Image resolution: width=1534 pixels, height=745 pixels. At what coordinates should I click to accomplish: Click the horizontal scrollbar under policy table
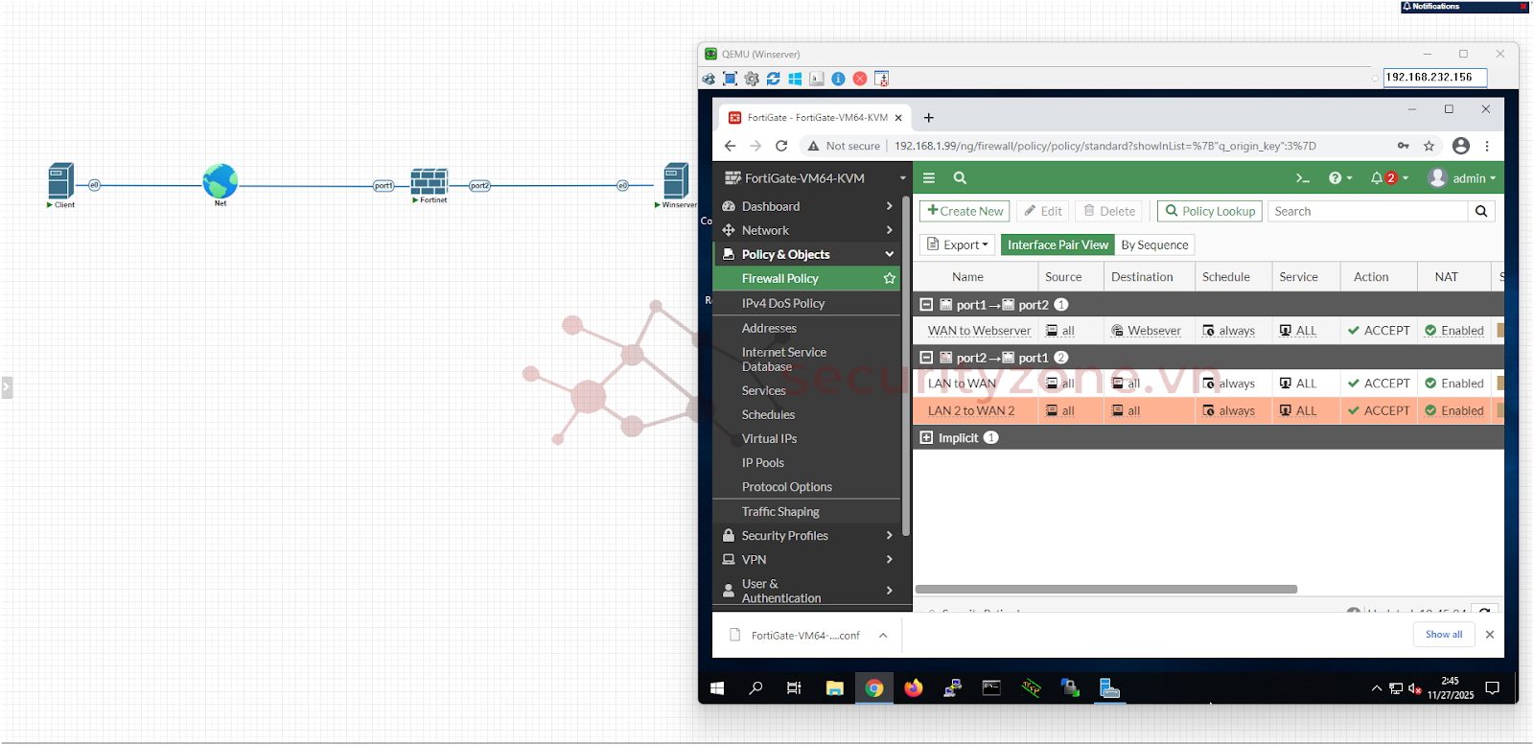pyautogui.click(x=1106, y=590)
